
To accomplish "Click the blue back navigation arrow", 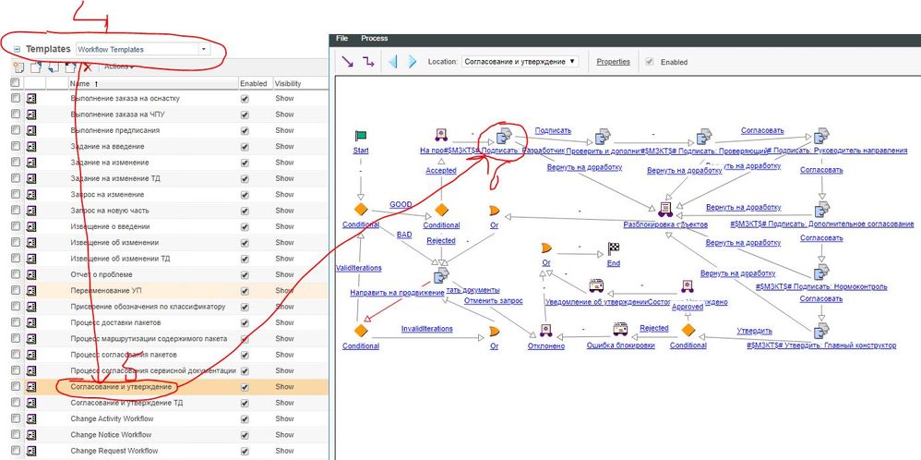I will click(x=393, y=61).
